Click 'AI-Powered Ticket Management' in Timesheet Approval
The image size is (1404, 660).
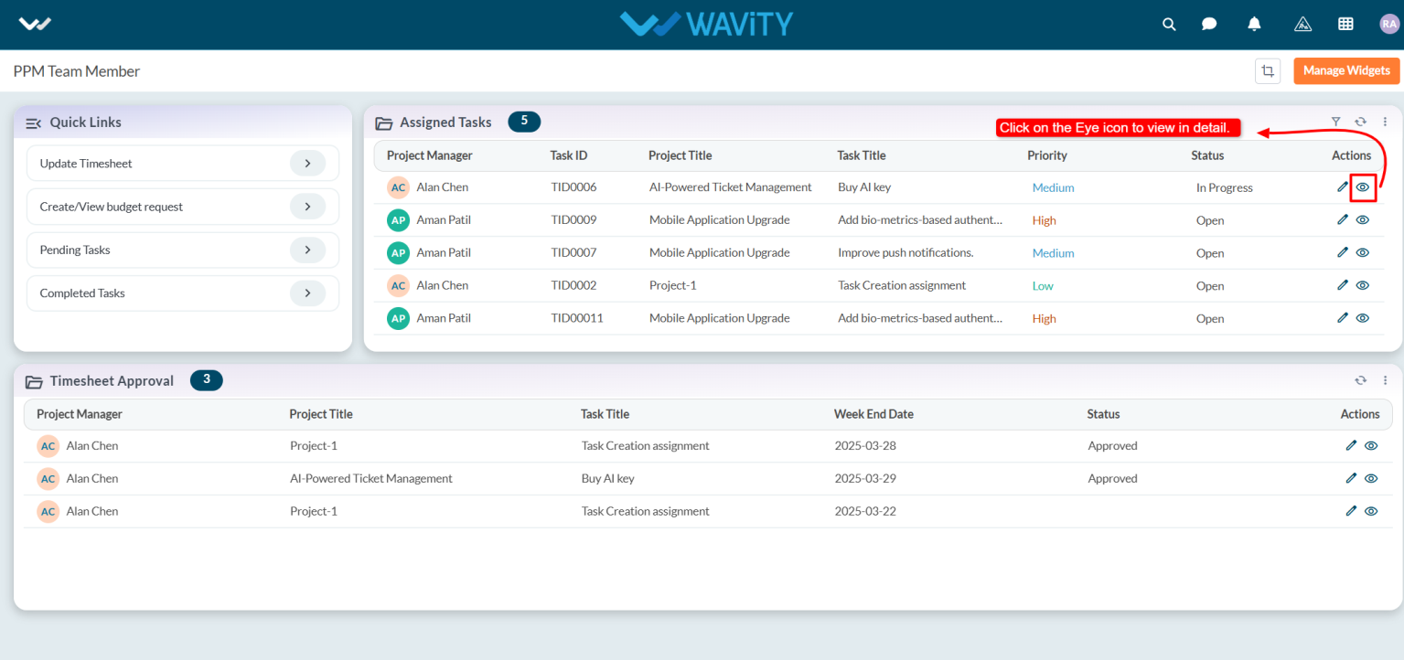371,478
